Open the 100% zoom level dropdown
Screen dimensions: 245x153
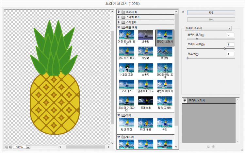point(28,147)
